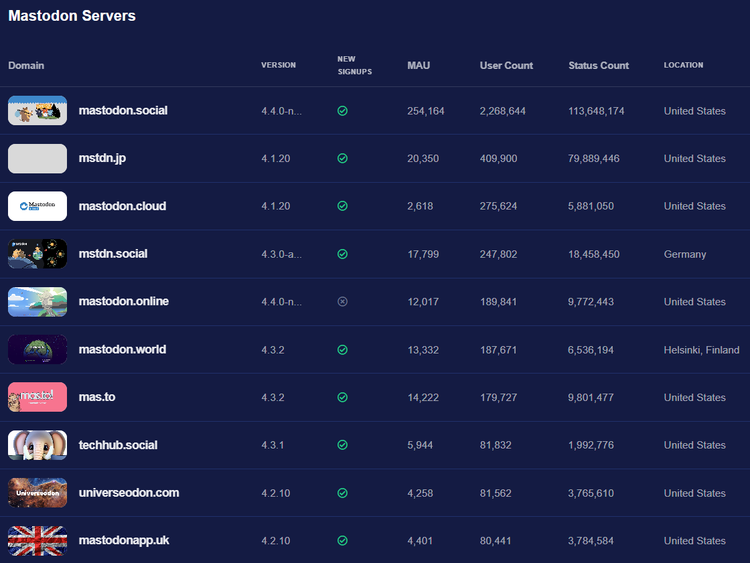Click the signups checkmark icon for mastodon.world
This screenshot has height=563, width=750.
[x=342, y=349]
